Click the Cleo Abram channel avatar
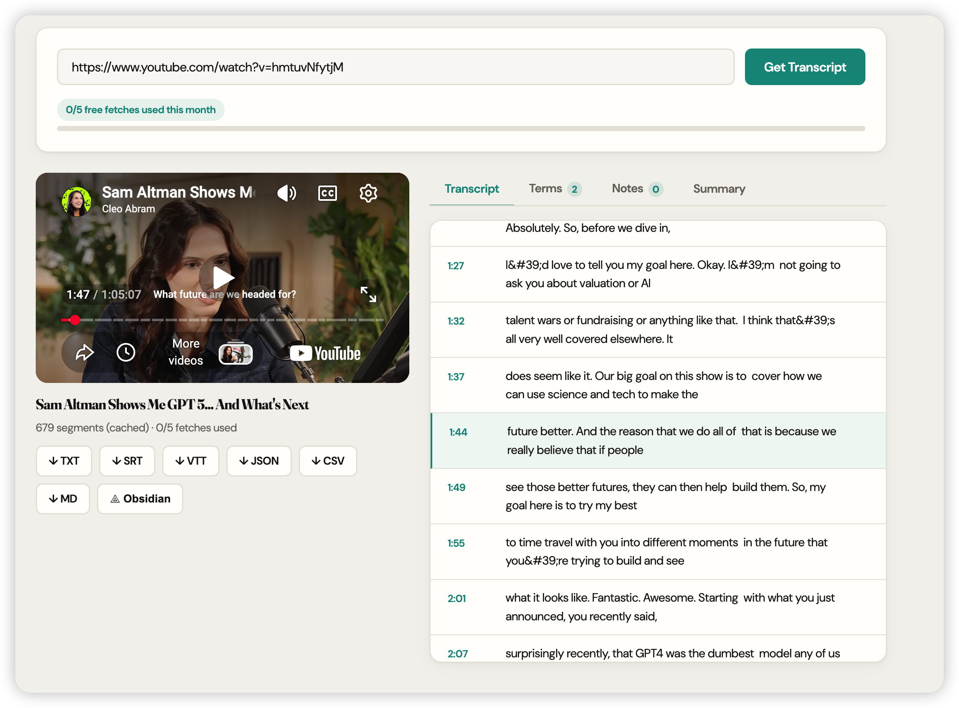The height and width of the screenshot is (708, 959). click(x=77, y=201)
